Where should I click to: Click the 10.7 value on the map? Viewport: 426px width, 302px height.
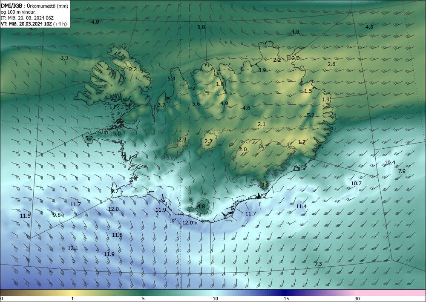[x=356, y=183]
